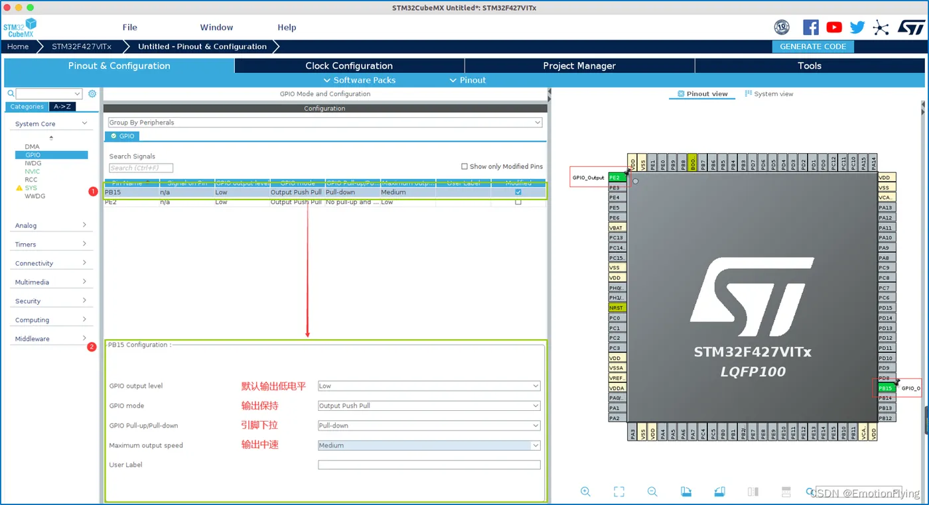Click the 10th anniversary badge icon
This screenshot has height=505, width=929.
point(782,27)
